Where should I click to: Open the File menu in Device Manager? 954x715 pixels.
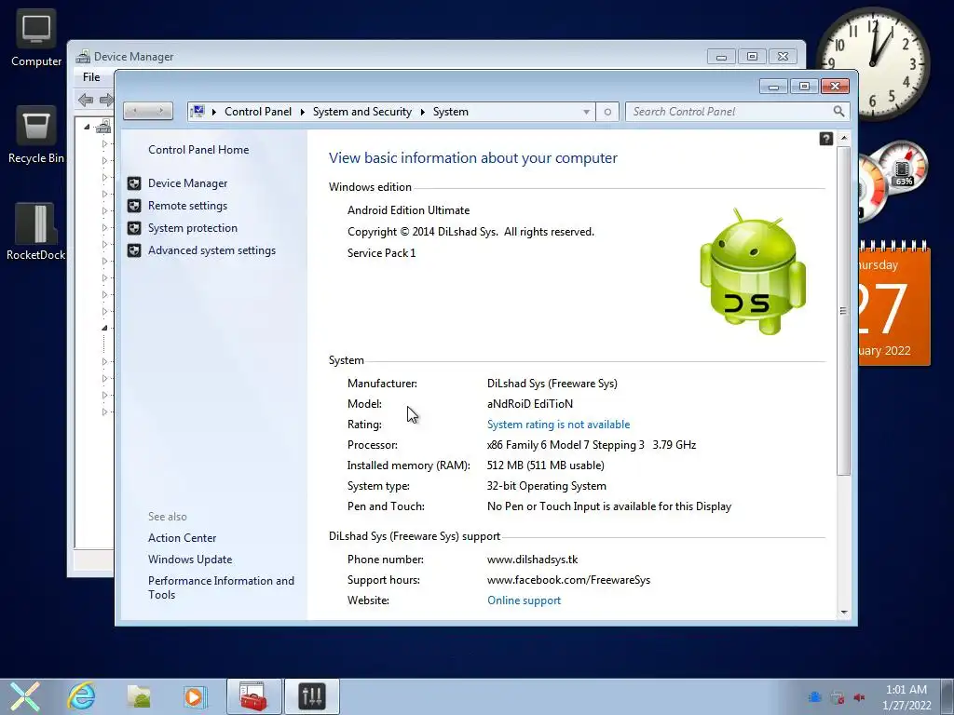[91, 77]
